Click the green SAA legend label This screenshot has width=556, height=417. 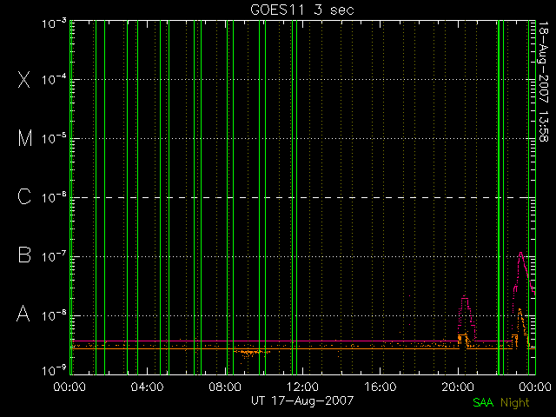pos(483,402)
